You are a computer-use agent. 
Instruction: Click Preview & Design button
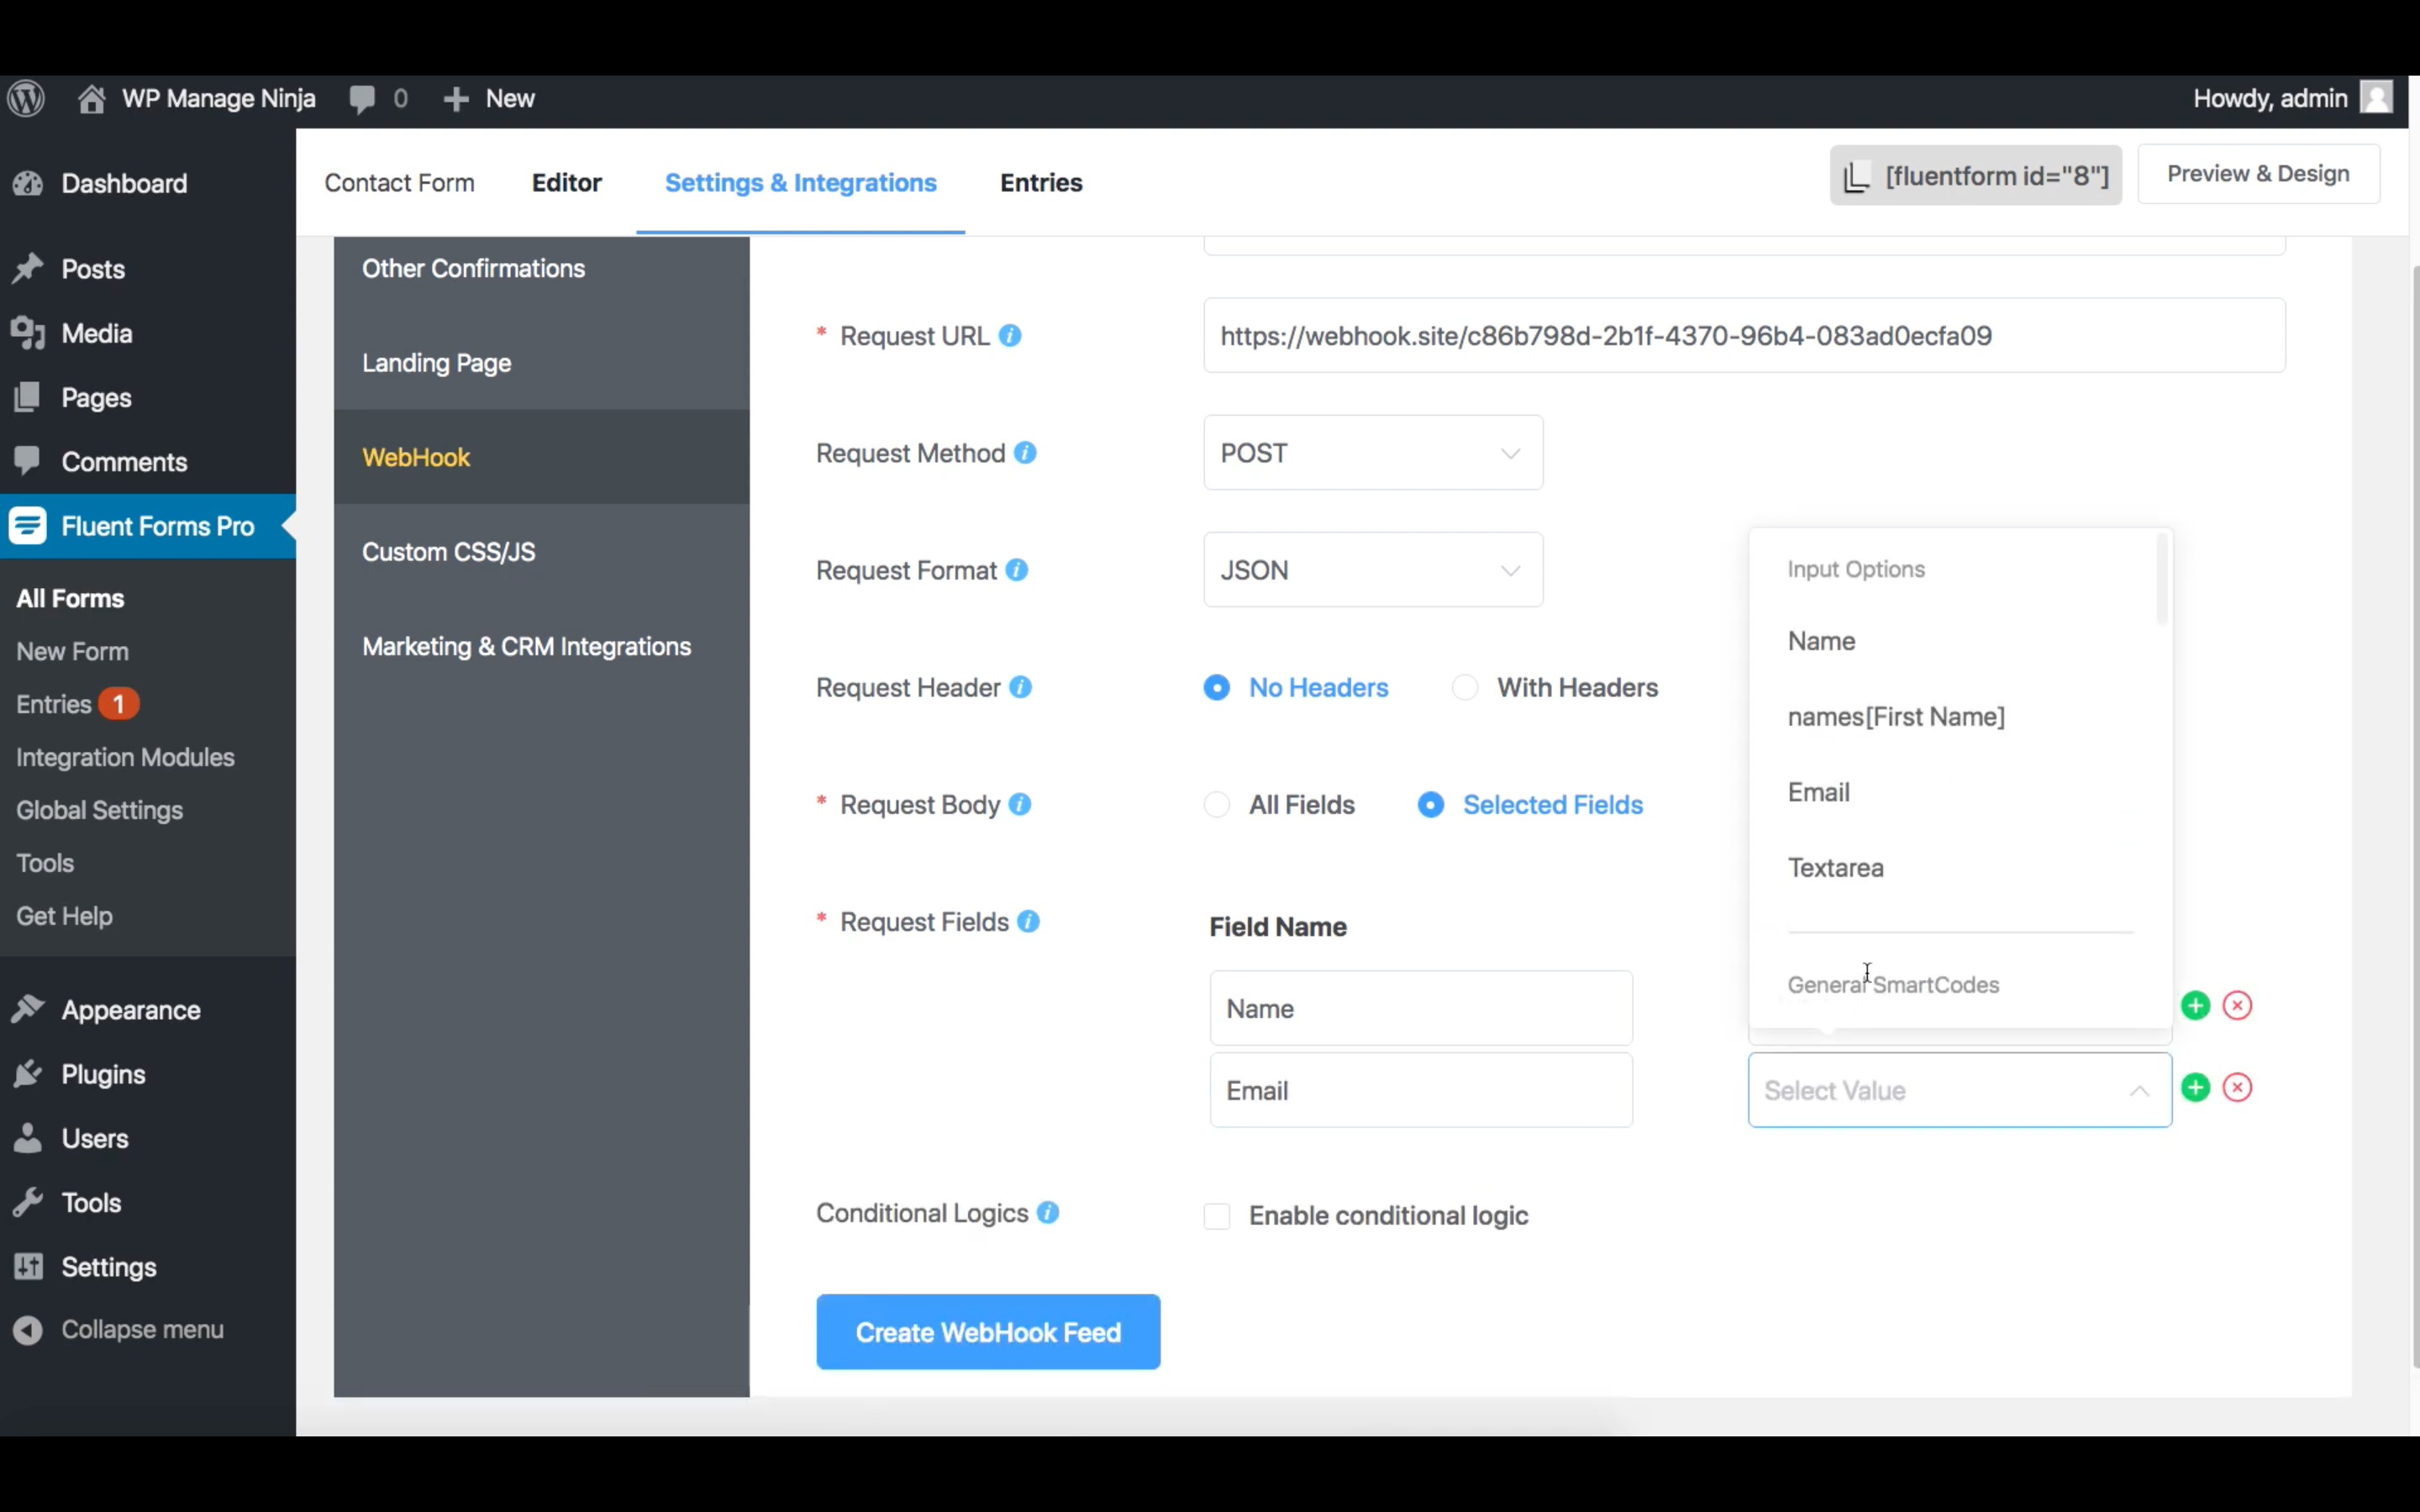(2258, 174)
